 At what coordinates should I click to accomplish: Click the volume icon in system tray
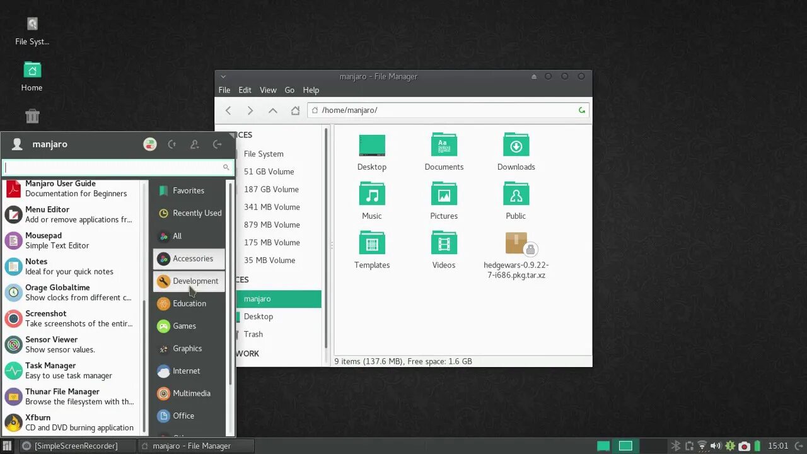716,446
